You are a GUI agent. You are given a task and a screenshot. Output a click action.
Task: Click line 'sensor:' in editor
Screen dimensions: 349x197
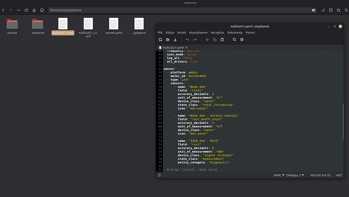click(169, 69)
